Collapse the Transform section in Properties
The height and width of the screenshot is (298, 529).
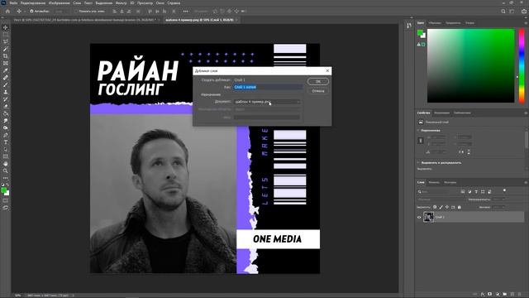[418, 131]
